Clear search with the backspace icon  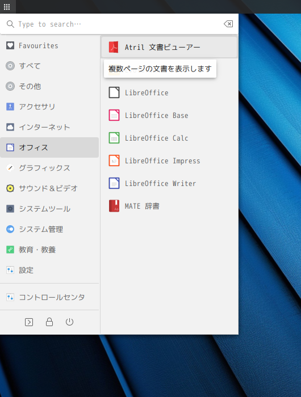coord(228,24)
